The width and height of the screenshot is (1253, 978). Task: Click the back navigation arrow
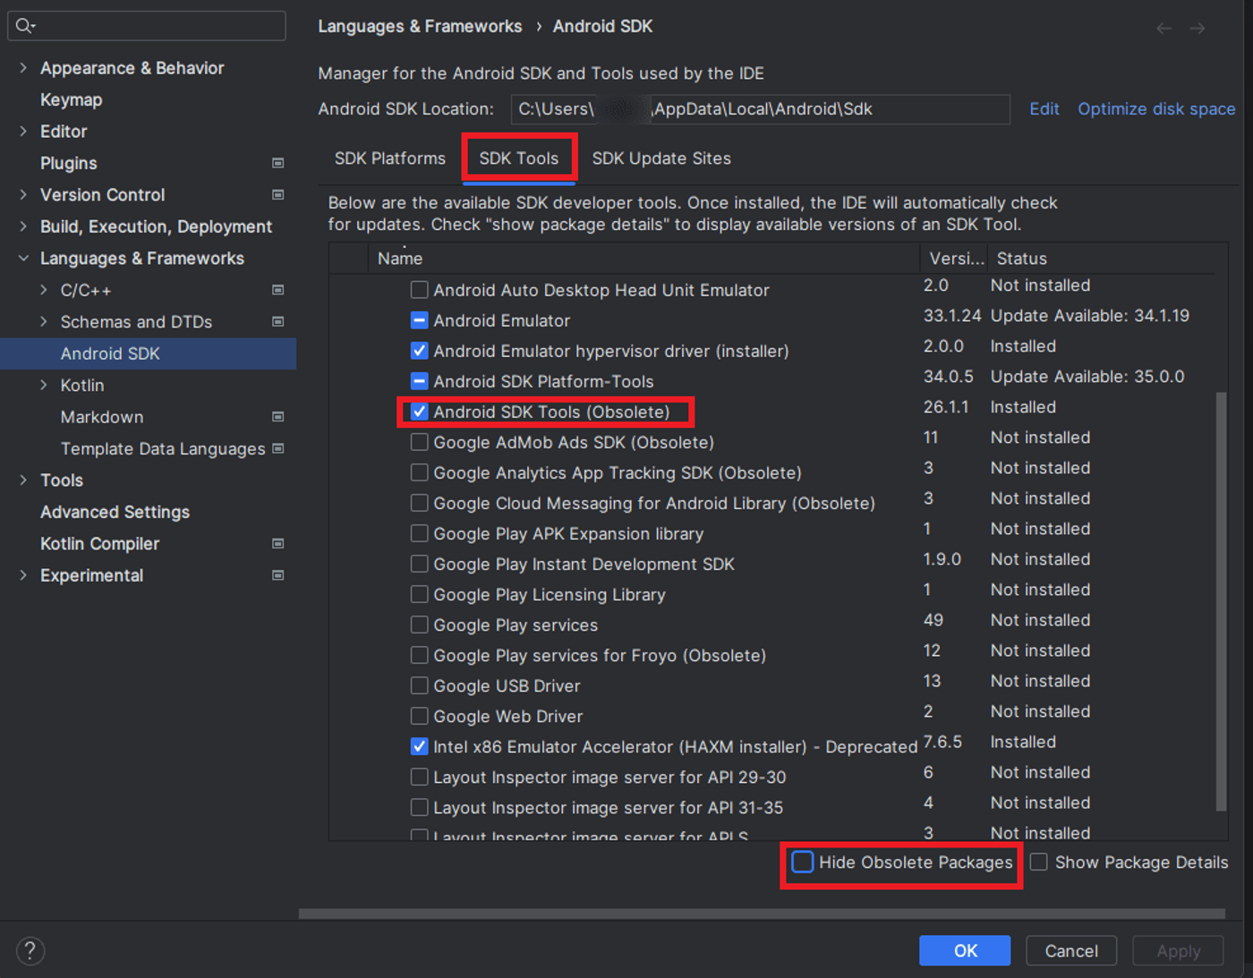click(x=1163, y=29)
